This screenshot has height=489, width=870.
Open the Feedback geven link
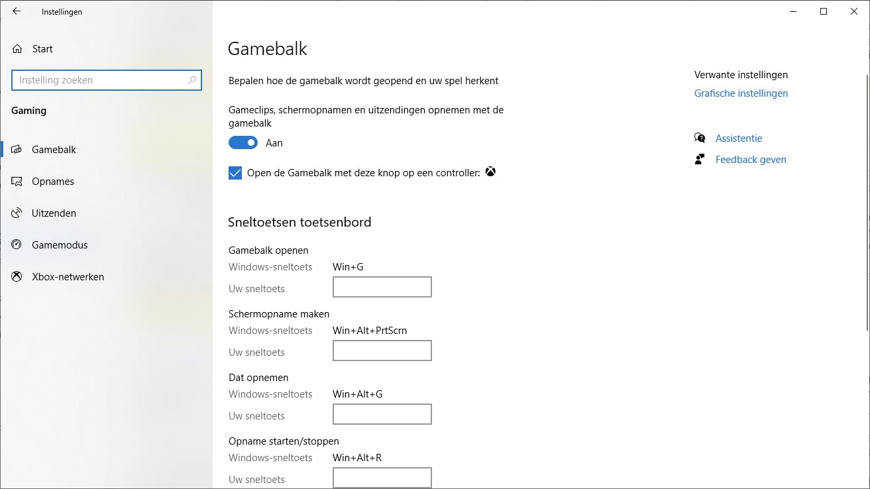[x=751, y=159]
